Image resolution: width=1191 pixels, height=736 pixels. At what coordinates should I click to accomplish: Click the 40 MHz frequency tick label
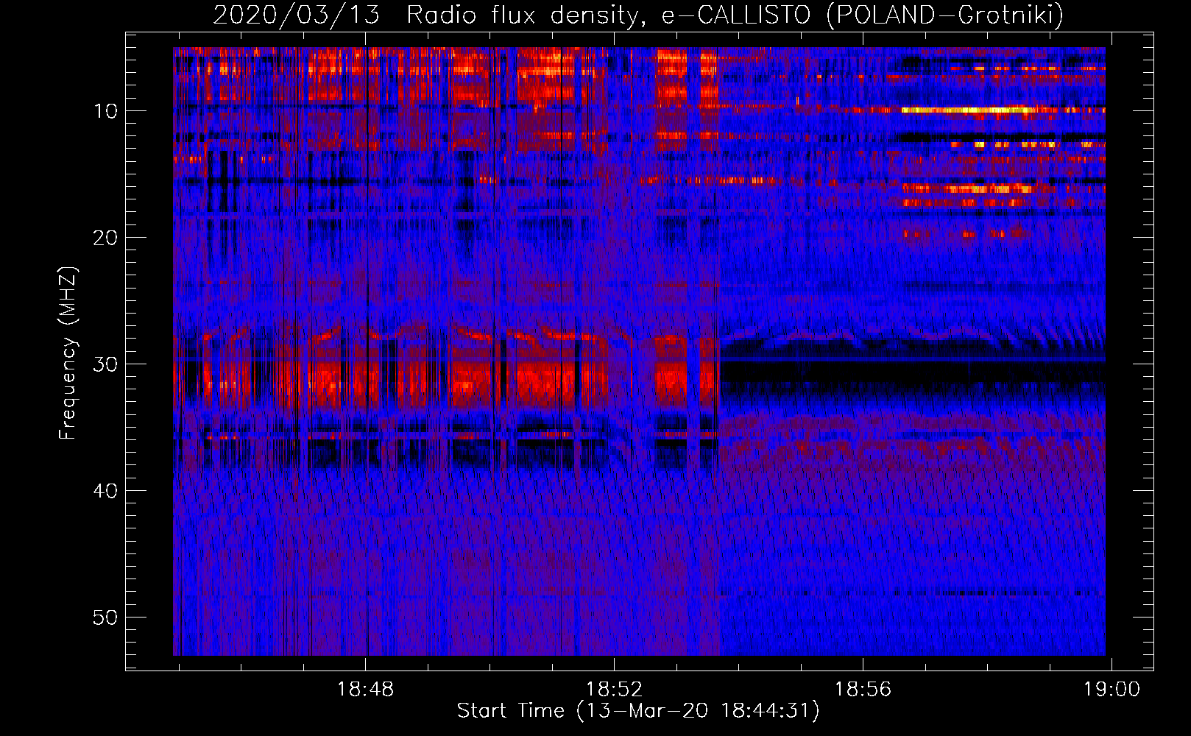[106, 491]
